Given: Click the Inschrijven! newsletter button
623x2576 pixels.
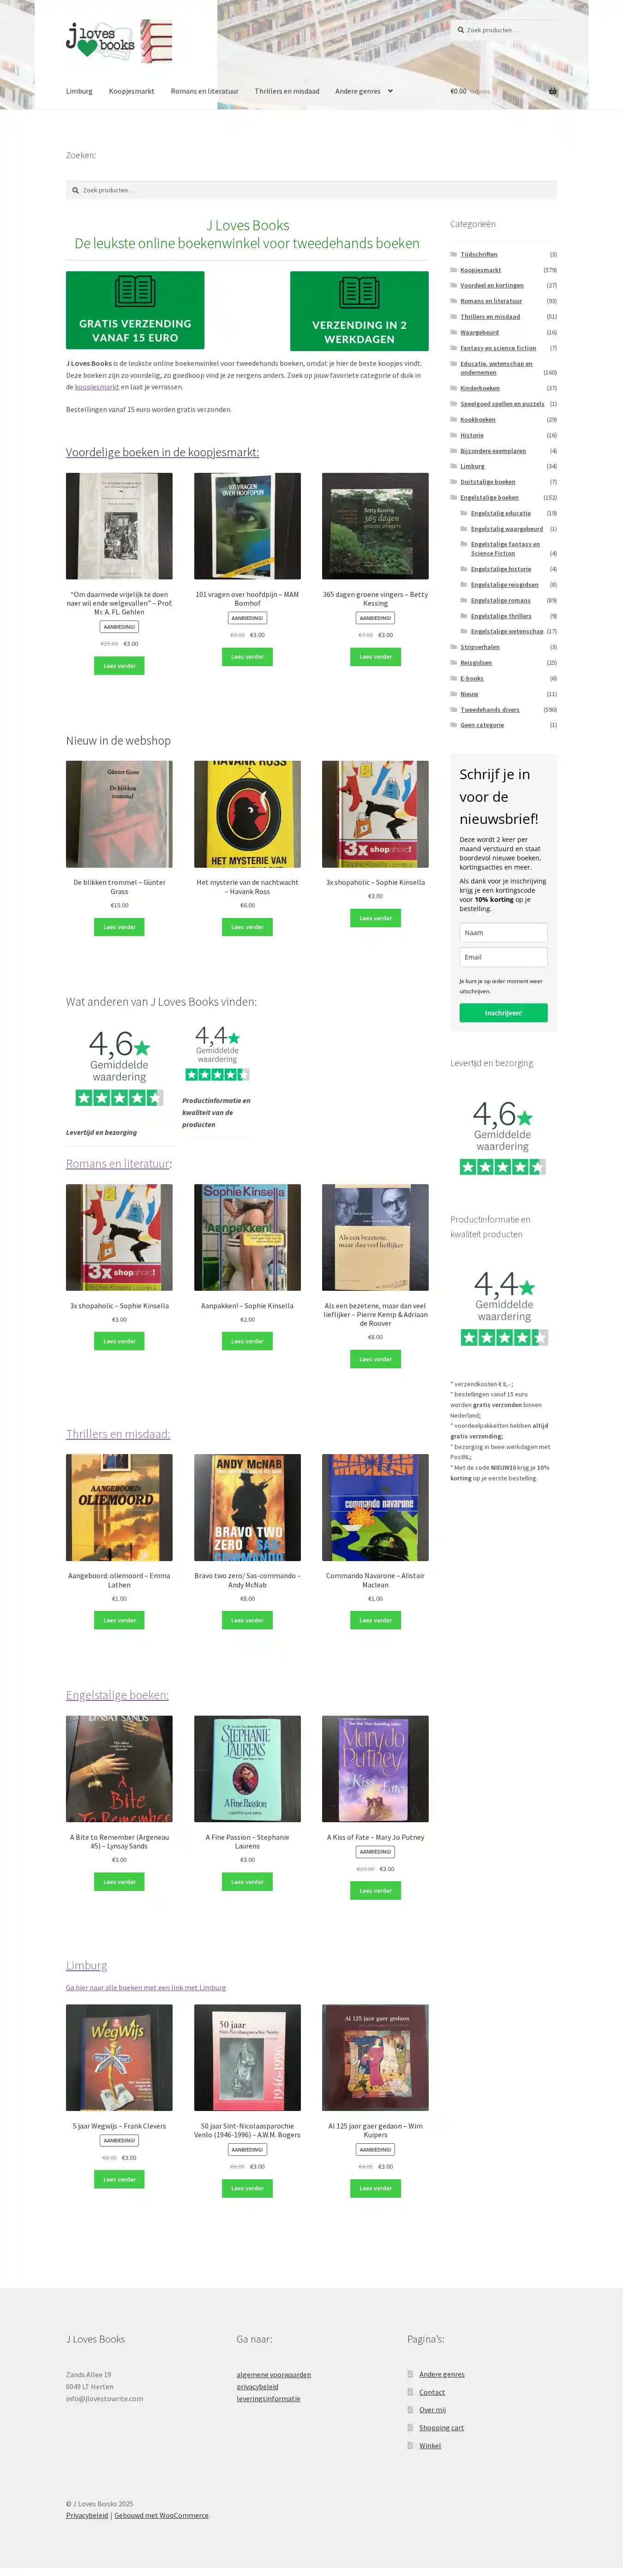Looking at the screenshot, I should pos(503,1013).
